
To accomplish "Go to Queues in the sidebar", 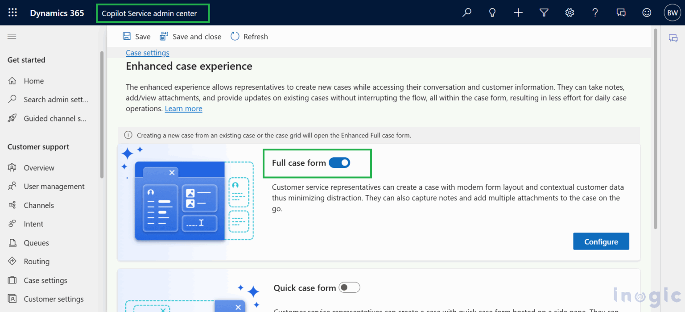I will coord(36,243).
